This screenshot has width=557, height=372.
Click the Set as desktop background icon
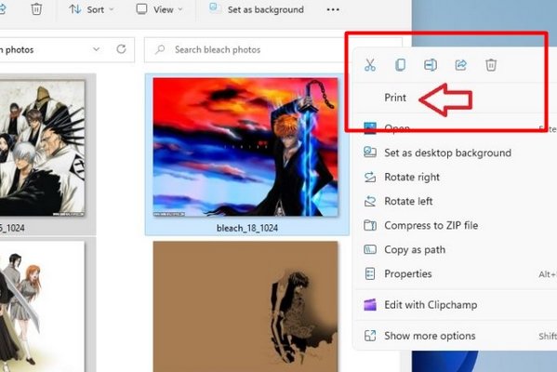click(x=370, y=153)
